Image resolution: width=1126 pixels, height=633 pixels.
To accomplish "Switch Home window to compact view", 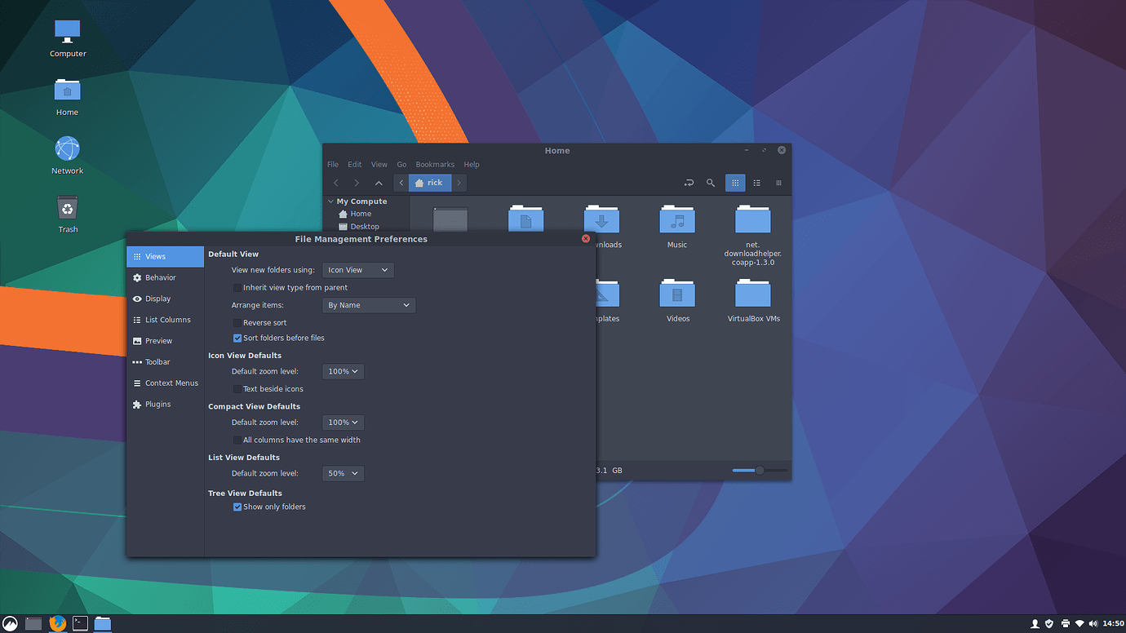I will point(778,183).
